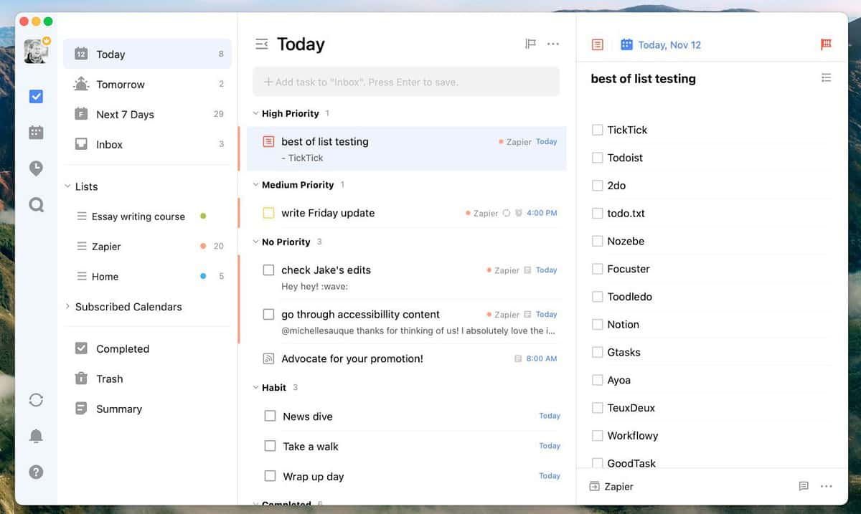This screenshot has height=514, width=861.
Task: Click the Sync icon
Action: [36, 399]
